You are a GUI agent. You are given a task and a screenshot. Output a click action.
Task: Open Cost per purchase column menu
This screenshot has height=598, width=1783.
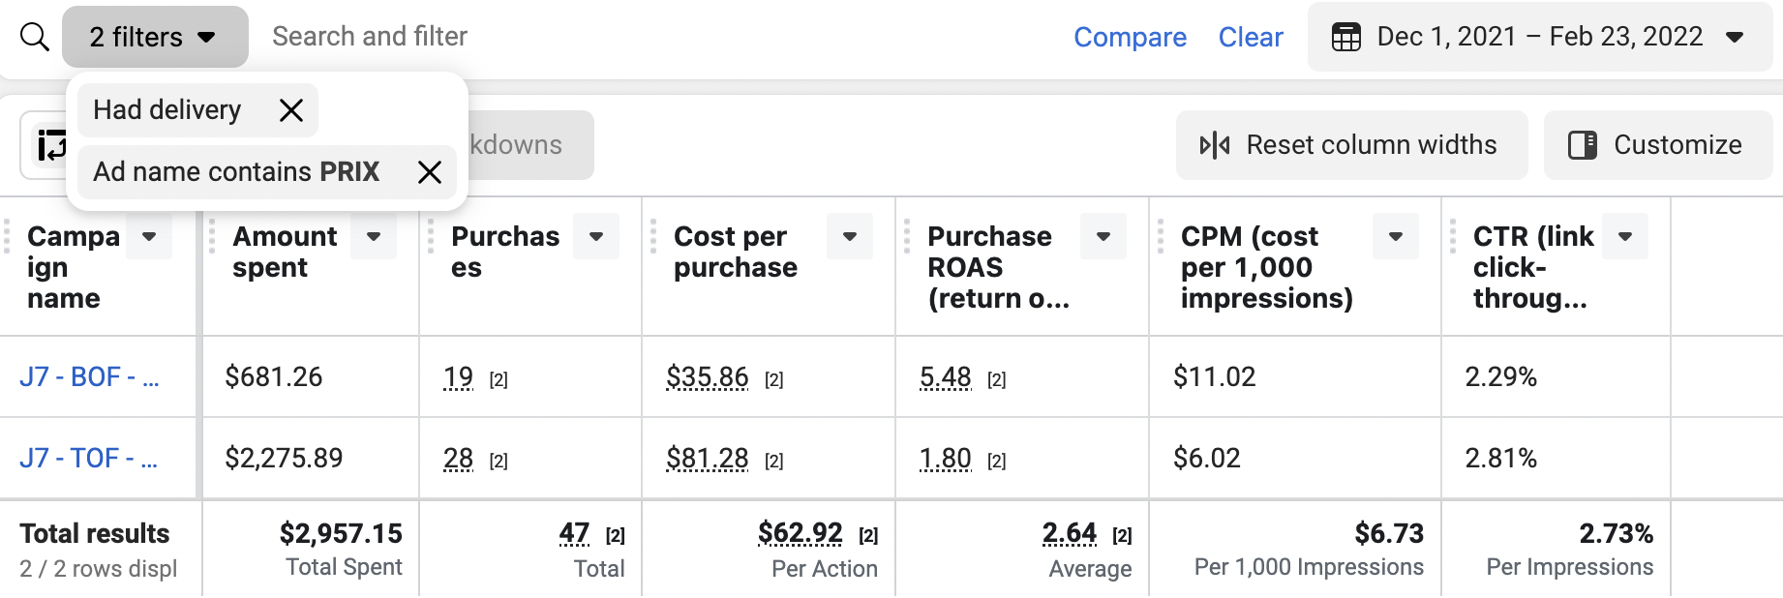click(850, 236)
